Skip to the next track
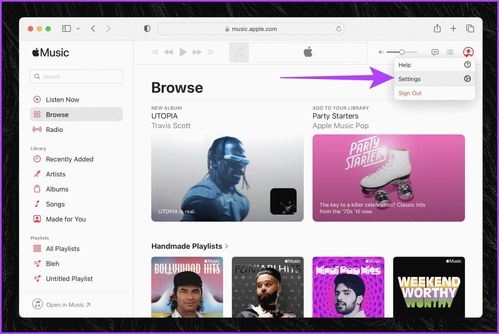Viewport: 499px width, 334px height. (197, 52)
